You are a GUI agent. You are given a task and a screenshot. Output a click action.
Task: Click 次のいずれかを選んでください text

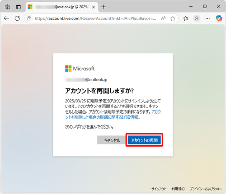coord(89,127)
